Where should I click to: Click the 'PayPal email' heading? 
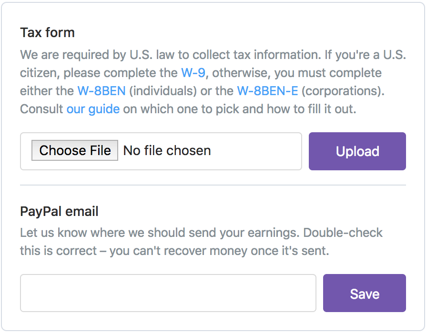click(59, 211)
